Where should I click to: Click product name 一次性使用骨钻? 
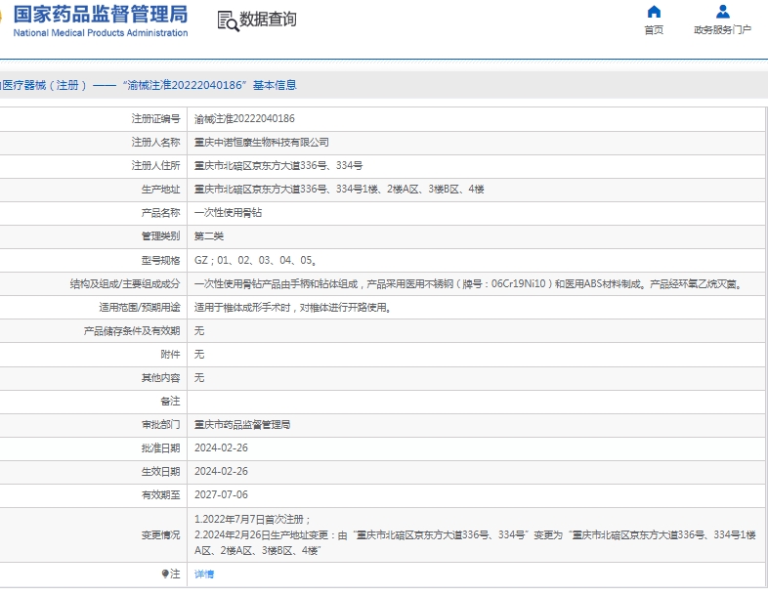pos(229,213)
